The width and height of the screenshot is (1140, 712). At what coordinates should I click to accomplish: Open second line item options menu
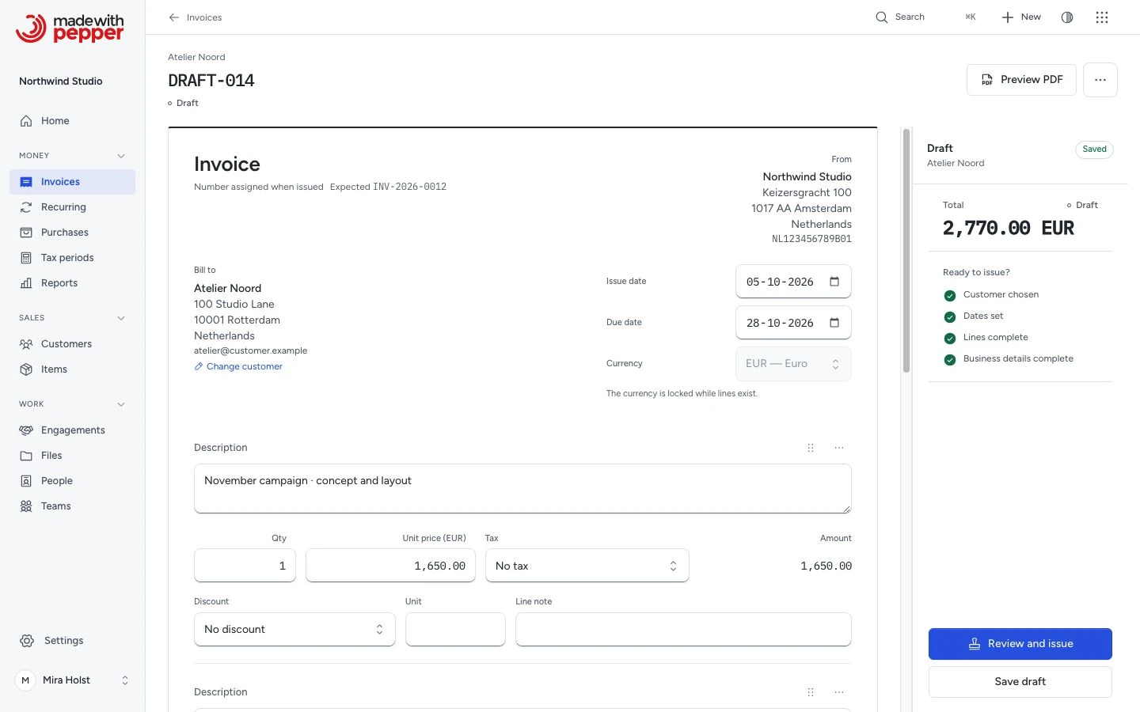pos(839,692)
